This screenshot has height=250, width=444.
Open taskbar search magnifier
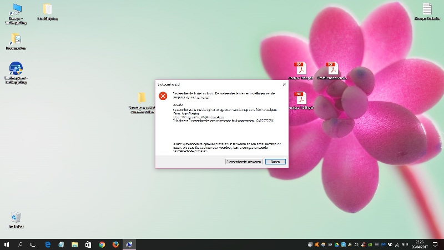(21, 244)
